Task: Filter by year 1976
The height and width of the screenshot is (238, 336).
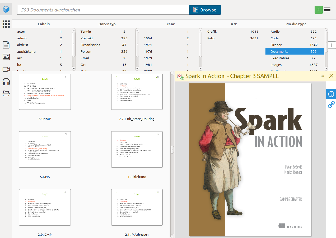Action: [x=169, y=52]
